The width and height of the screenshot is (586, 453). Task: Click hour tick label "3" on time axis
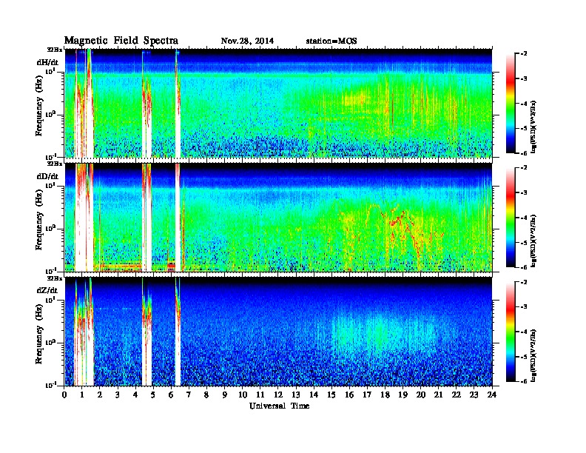pyautogui.click(x=118, y=395)
